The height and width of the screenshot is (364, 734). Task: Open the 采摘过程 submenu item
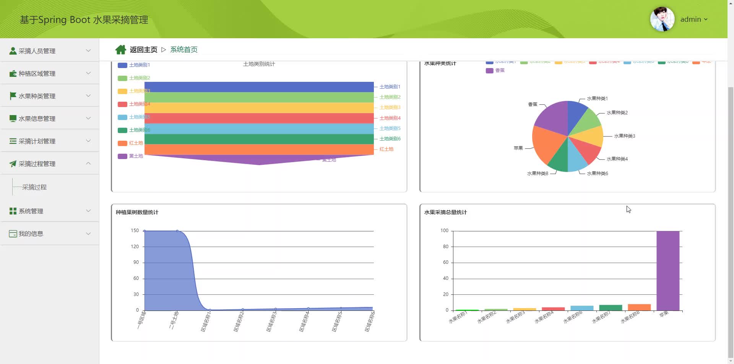click(x=34, y=187)
